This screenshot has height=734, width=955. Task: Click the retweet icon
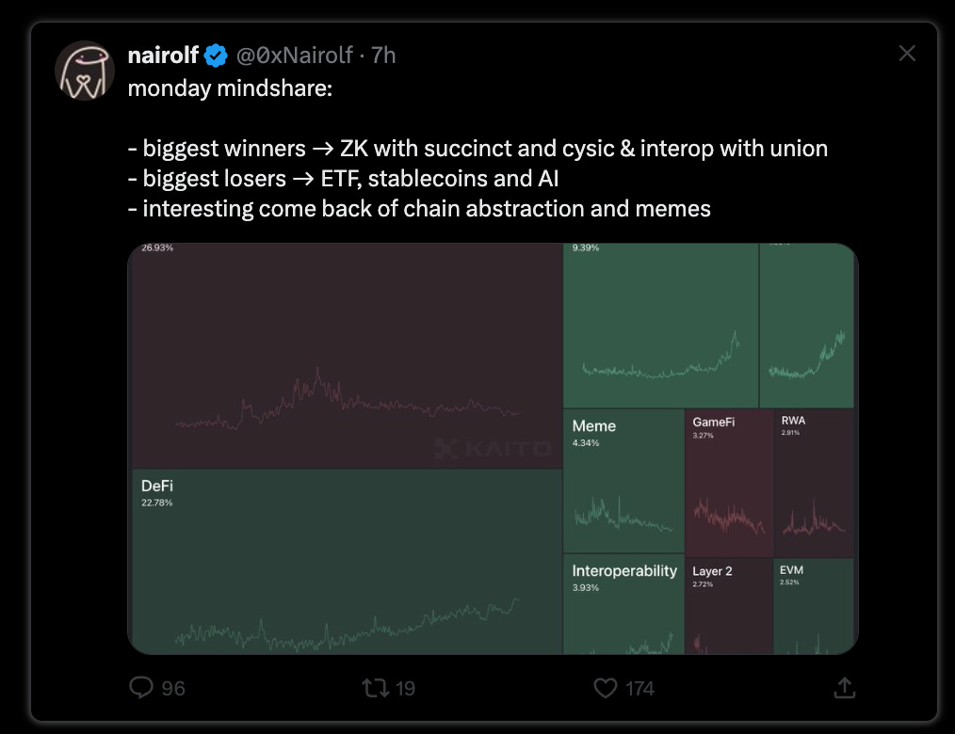click(375, 688)
